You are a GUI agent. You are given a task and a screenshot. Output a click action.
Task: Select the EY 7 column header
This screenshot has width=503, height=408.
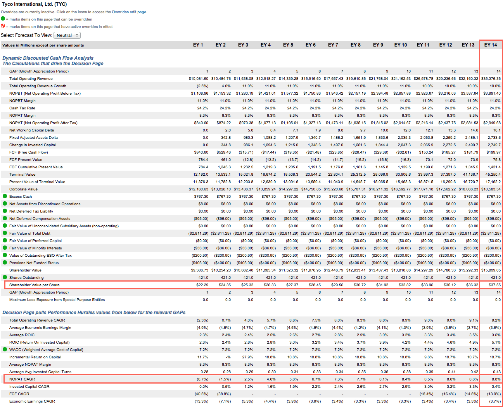(333, 45)
